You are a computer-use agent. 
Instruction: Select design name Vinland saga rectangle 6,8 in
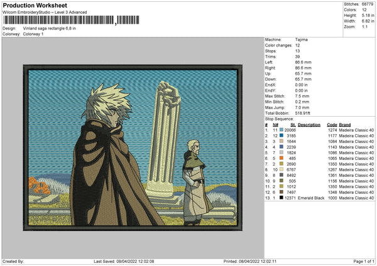[49, 28]
